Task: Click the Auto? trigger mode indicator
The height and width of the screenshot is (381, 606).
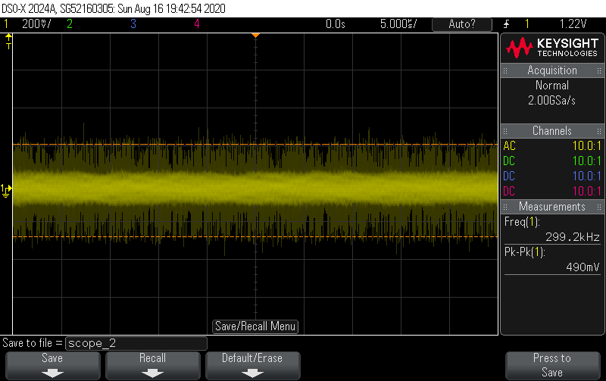Action: 462,24
